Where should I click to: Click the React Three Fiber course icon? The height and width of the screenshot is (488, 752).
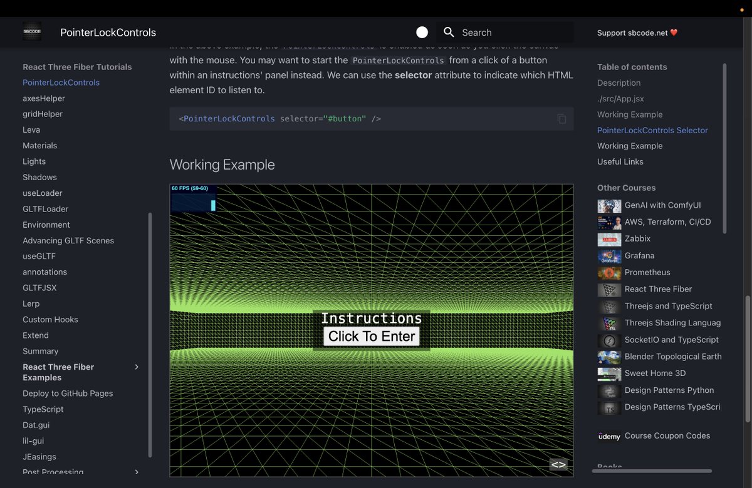pos(609,290)
